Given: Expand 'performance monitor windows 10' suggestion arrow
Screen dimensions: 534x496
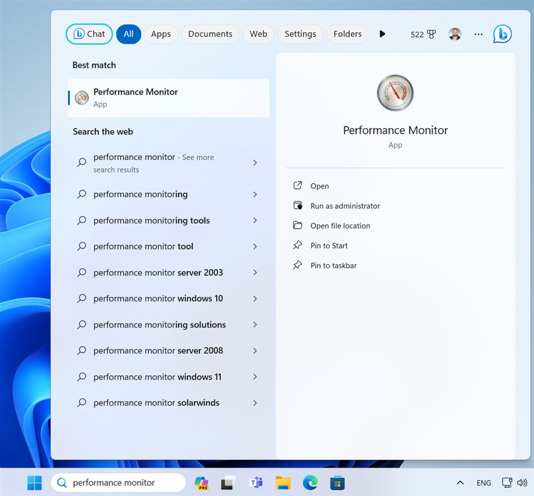Looking at the screenshot, I should click(255, 298).
